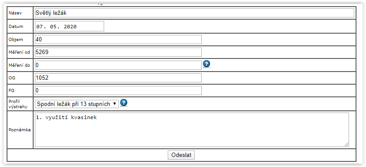Grab the resize handle of the note textarea

[347, 144]
